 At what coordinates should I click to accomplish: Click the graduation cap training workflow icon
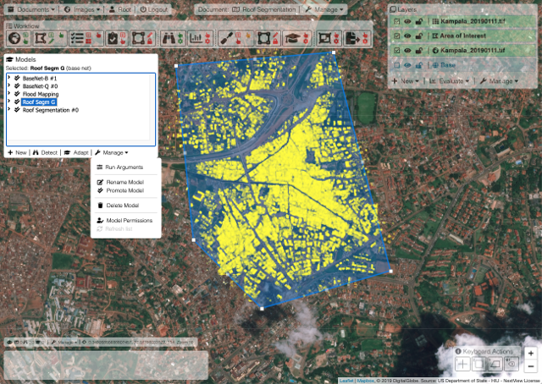pos(293,38)
